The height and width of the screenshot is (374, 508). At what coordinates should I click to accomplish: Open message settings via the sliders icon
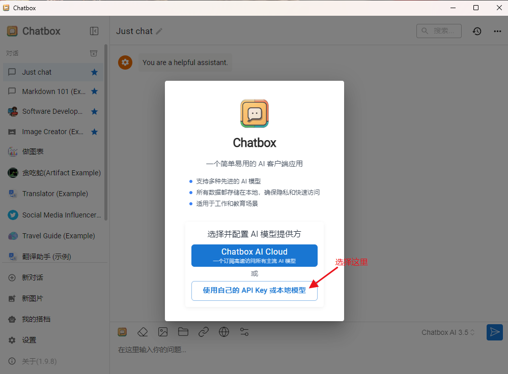244,332
